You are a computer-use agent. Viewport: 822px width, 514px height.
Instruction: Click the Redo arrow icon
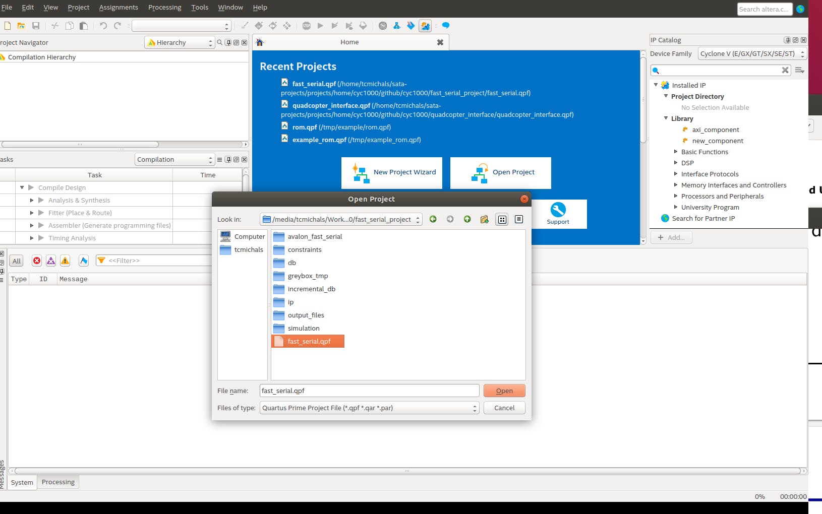click(x=118, y=26)
